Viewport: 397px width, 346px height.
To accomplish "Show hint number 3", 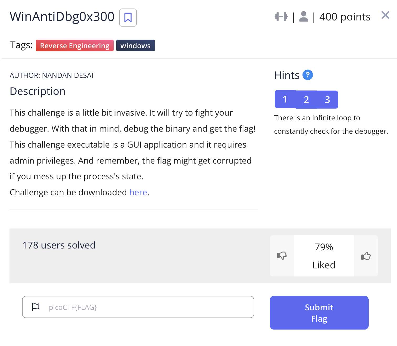I will [x=327, y=99].
